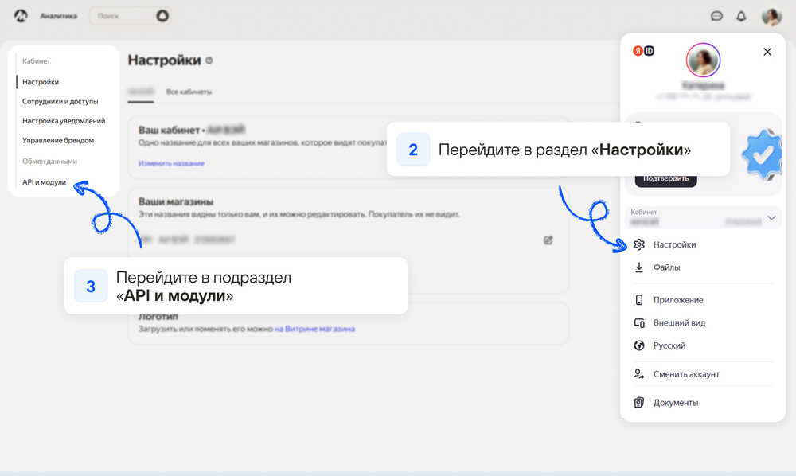Click the info icon next to Настройки heading
The width and height of the screenshot is (796, 476).
[209, 60]
